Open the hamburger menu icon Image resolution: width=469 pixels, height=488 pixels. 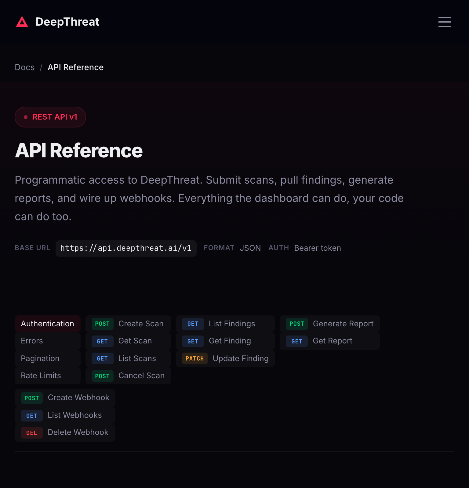coord(444,22)
